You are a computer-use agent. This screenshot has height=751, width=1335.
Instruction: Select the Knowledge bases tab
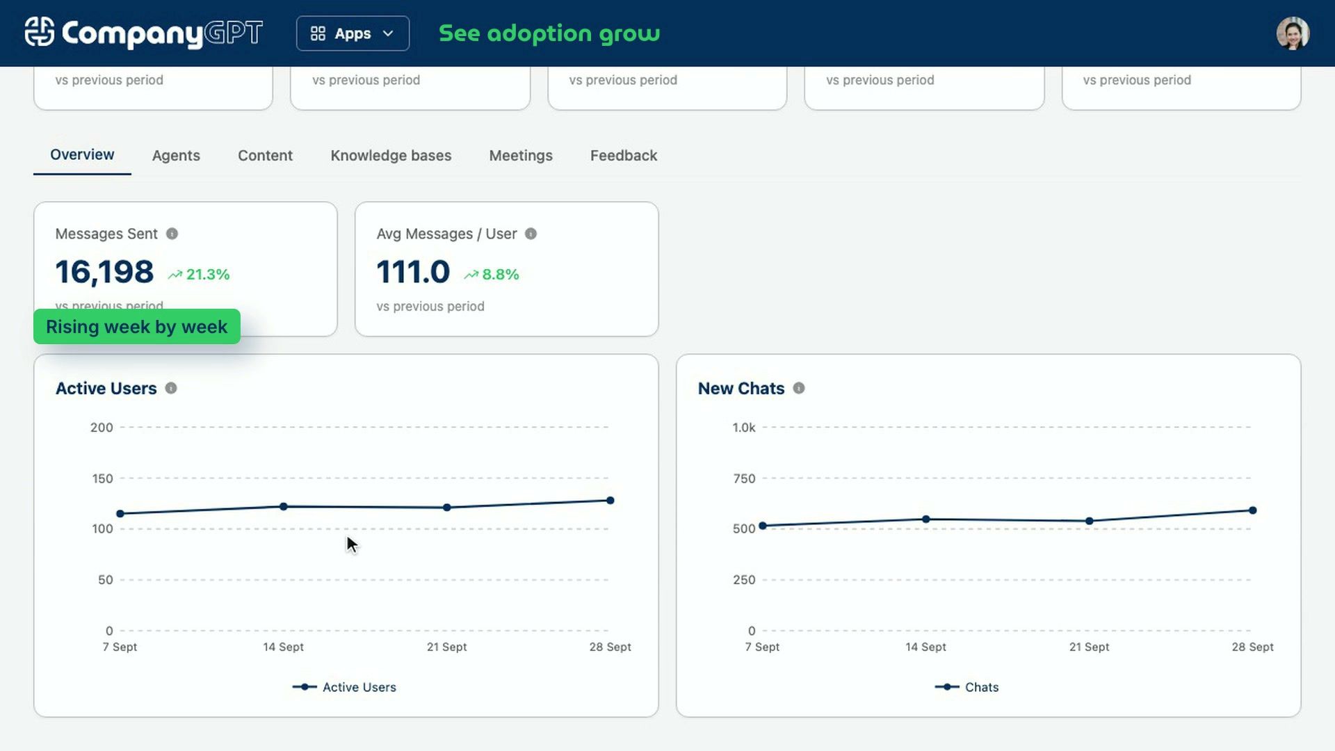391,156
